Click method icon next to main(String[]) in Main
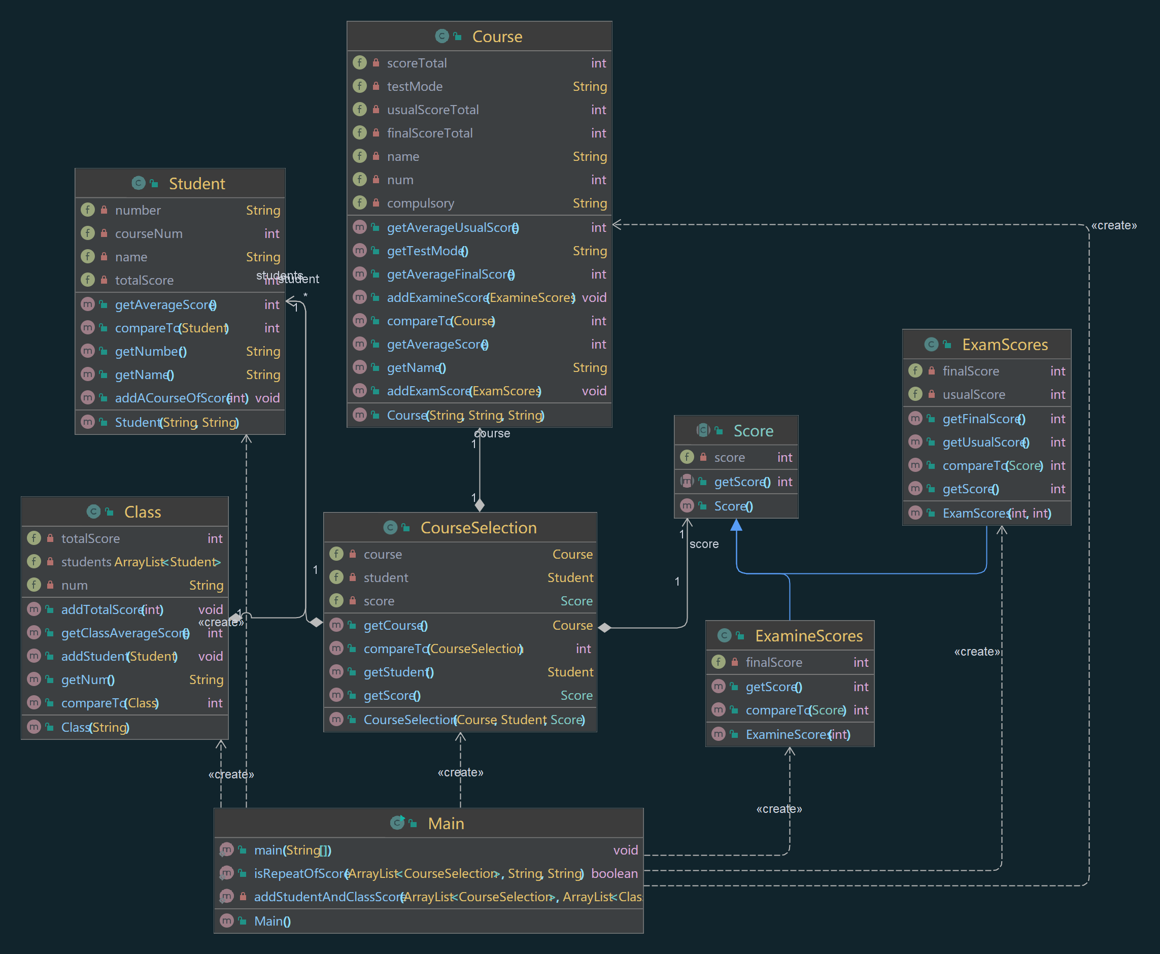This screenshot has height=954, width=1160. 227,850
